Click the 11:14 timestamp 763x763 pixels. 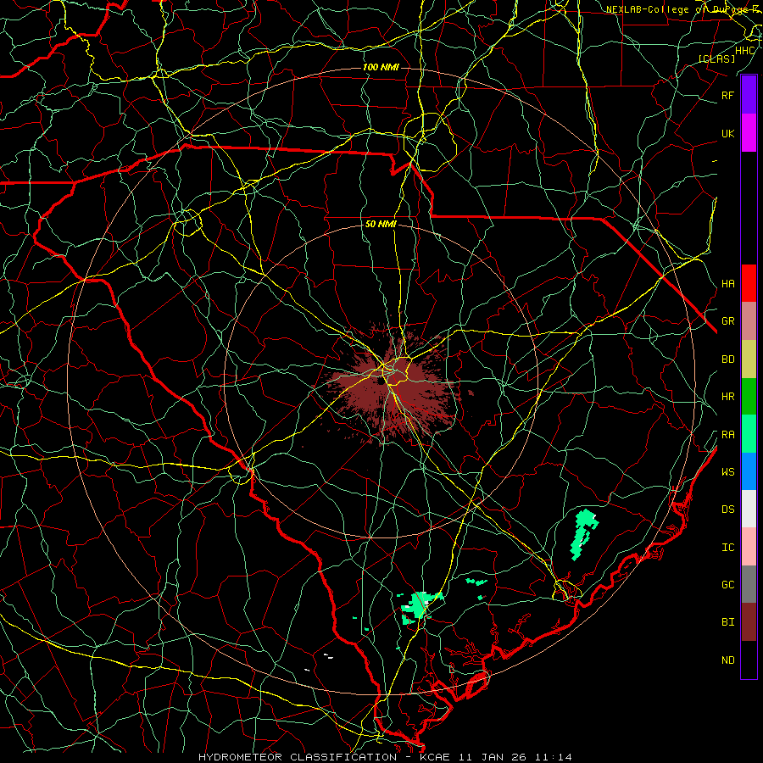click(554, 757)
